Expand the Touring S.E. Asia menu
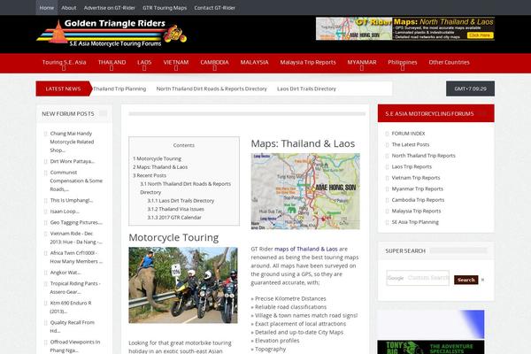531x354 pixels. [64, 64]
